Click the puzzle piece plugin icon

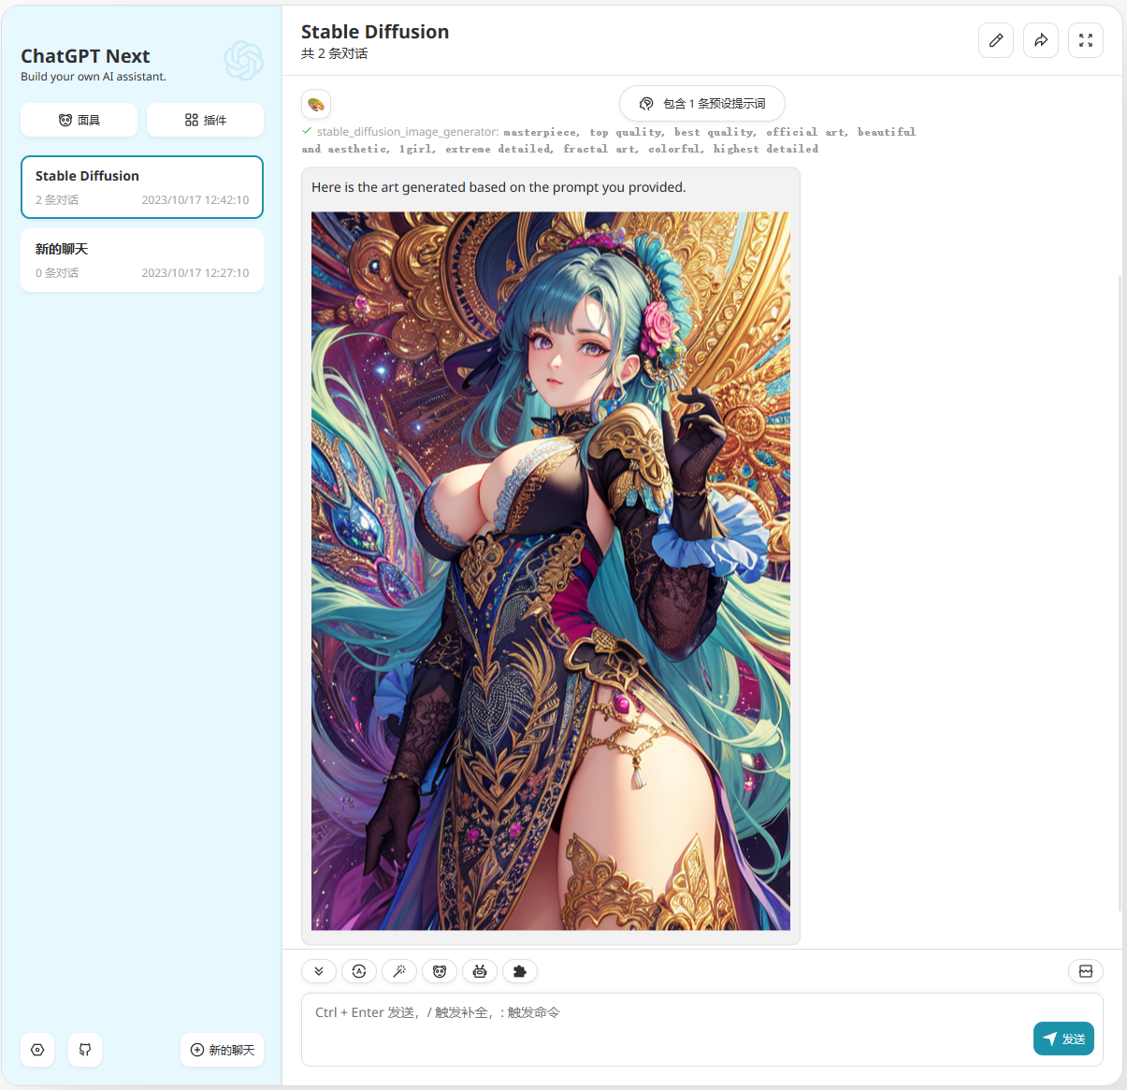pos(520,971)
